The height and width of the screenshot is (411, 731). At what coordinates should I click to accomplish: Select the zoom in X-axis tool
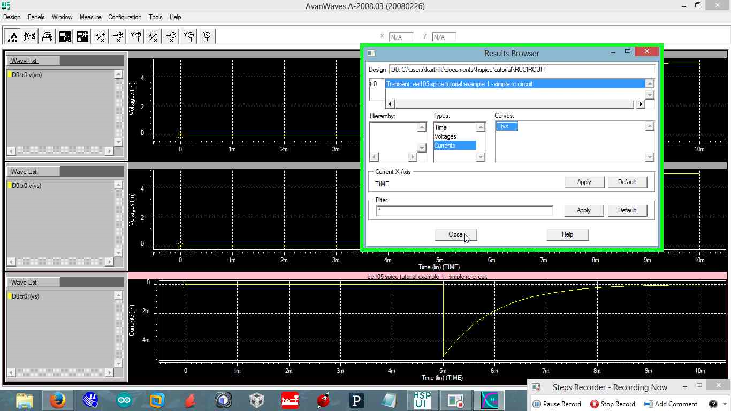point(118,36)
